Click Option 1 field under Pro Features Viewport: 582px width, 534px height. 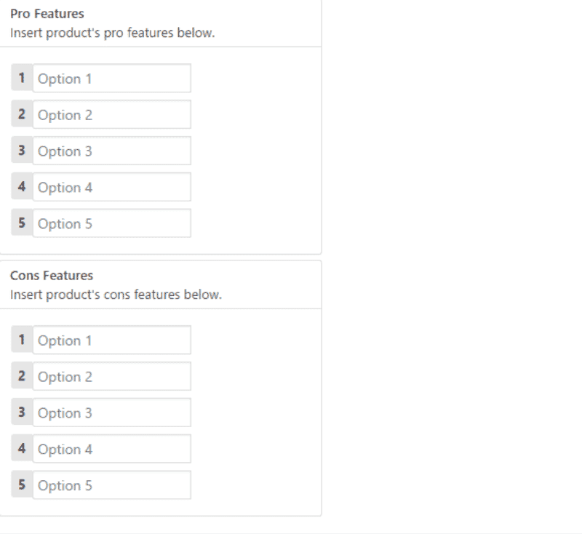tap(111, 79)
